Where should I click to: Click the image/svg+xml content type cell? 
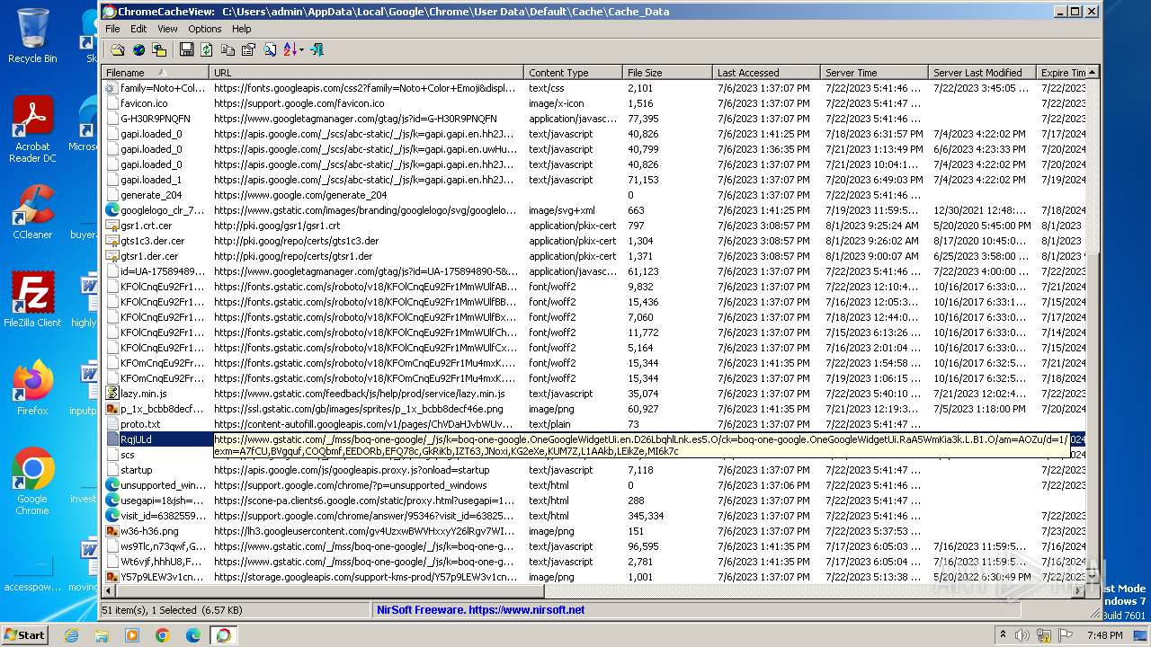[x=562, y=210]
